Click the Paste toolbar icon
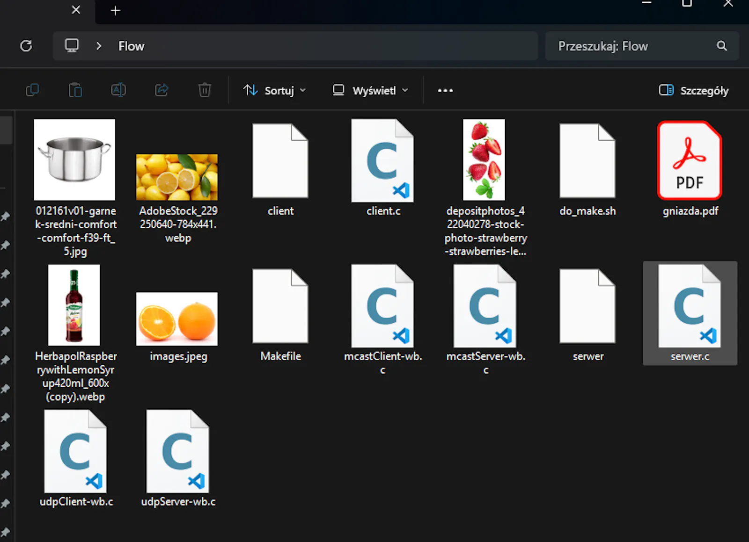 point(75,90)
